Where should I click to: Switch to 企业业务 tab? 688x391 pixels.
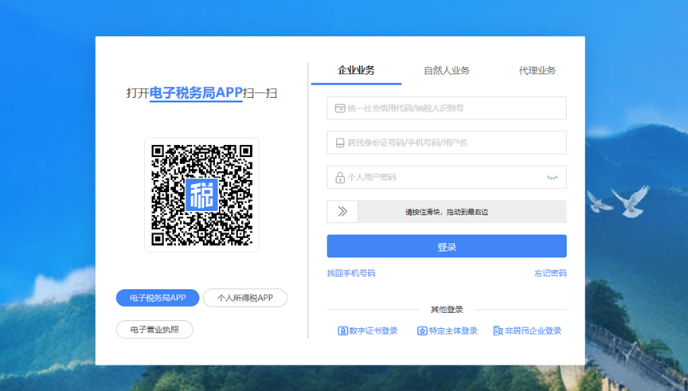tap(356, 70)
